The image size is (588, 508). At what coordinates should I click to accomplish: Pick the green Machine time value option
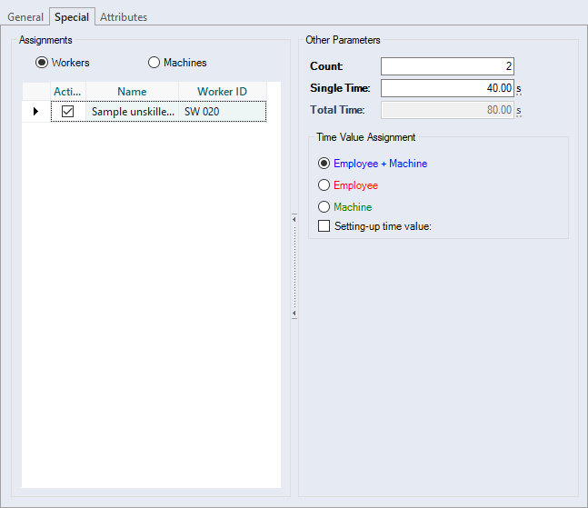[x=324, y=207]
